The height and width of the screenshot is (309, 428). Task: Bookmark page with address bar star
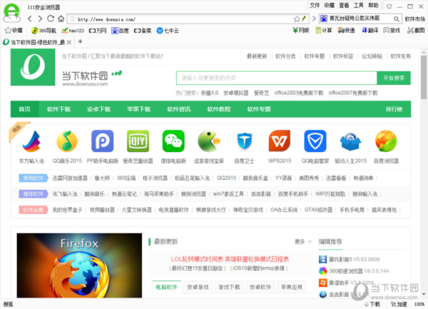(x=297, y=19)
